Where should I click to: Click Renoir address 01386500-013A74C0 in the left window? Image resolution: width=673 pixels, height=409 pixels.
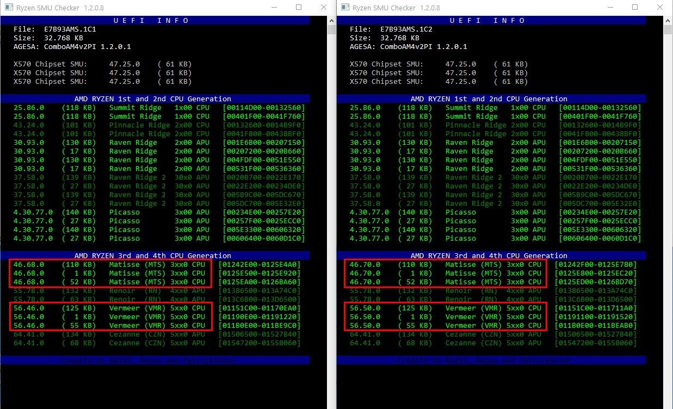click(260, 290)
